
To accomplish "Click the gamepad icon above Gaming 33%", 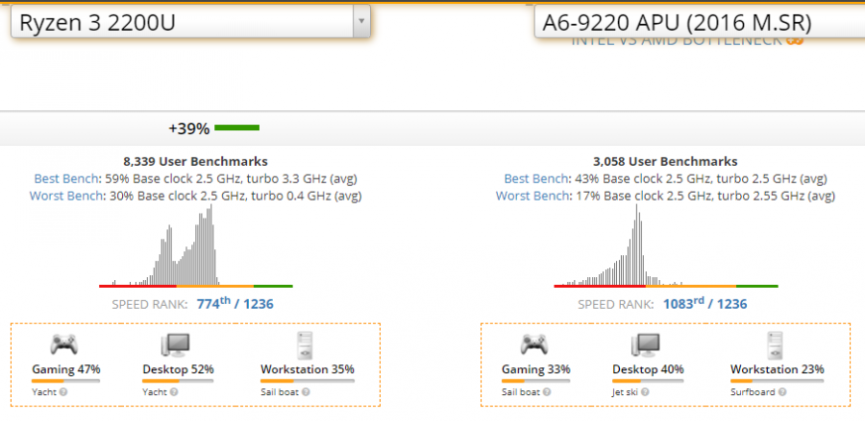I will tap(534, 345).
